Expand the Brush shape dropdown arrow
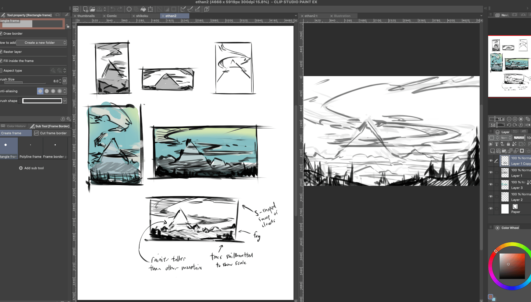531x302 pixels. 65,101
